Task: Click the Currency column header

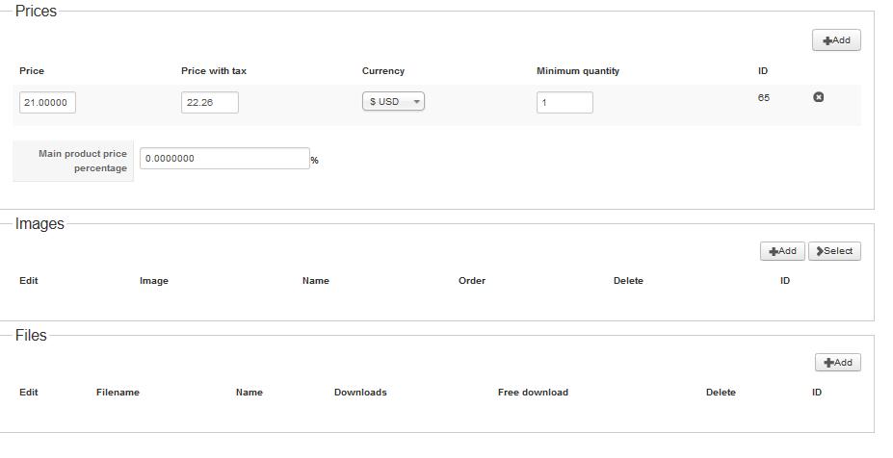Action: coord(383,71)
